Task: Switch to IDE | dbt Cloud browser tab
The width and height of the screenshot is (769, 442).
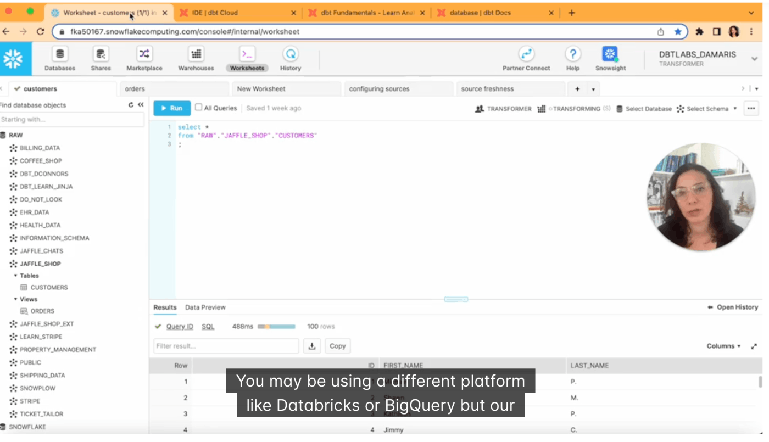Action: click(237, 13)
